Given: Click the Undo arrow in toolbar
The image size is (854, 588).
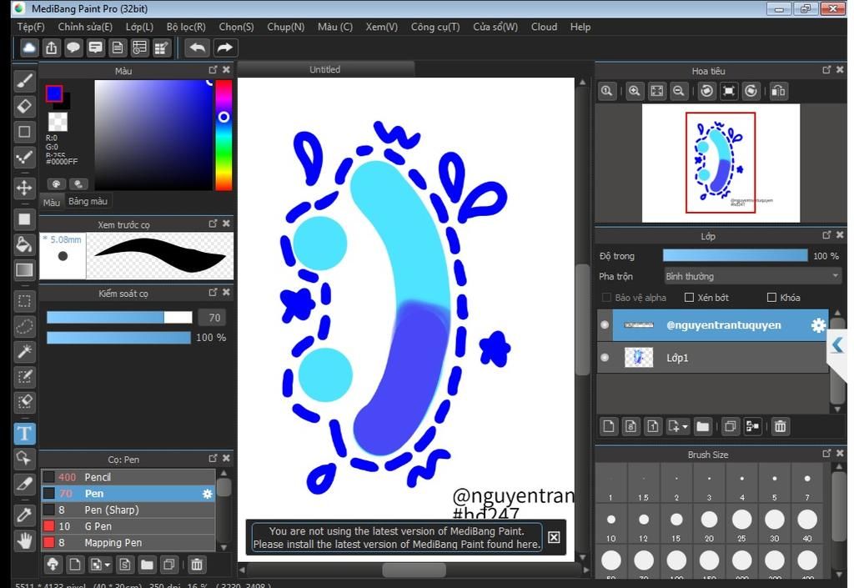Looking at the screenshot, I should [197, 48].
